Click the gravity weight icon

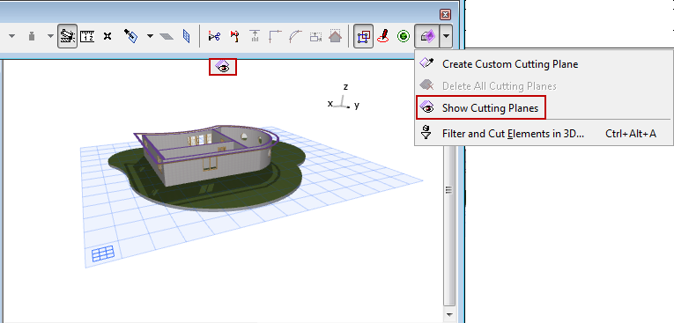[x=32, y=36]
